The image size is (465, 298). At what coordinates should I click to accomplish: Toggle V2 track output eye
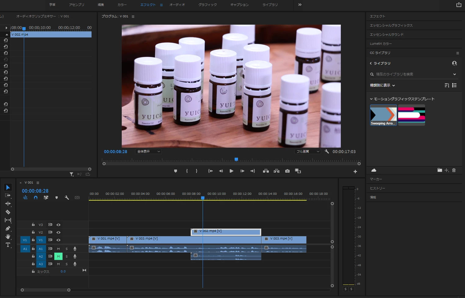[x=58, y=232]
